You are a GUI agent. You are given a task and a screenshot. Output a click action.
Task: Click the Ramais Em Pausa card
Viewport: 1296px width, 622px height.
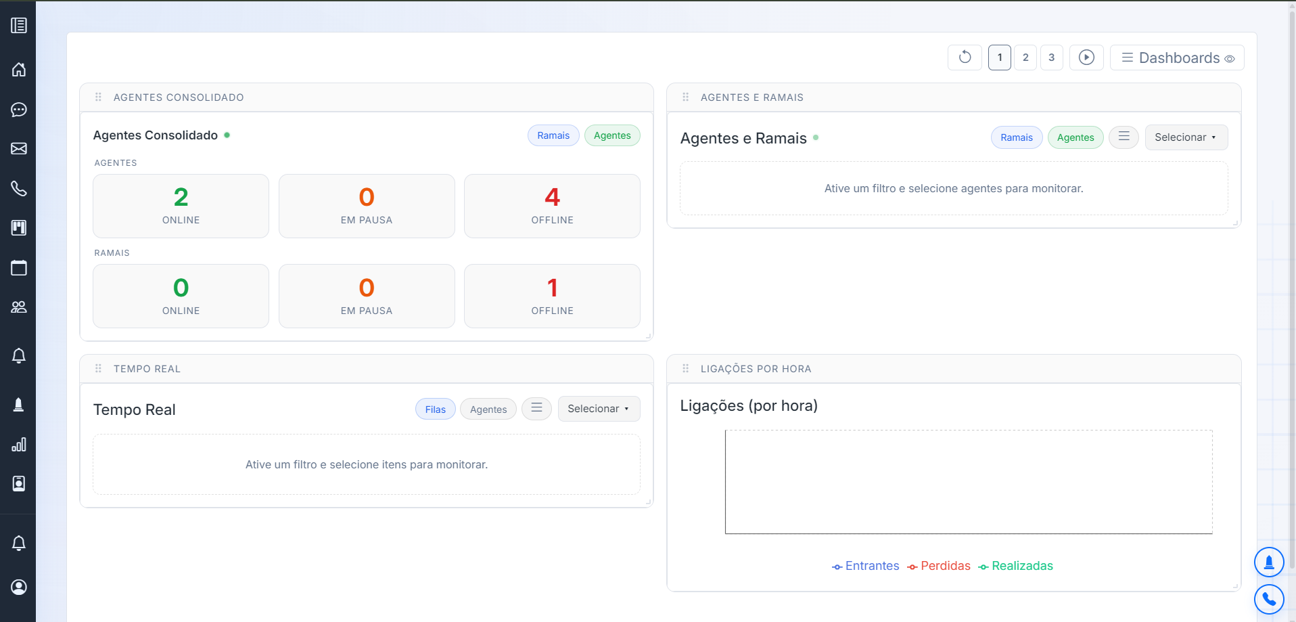367,296
